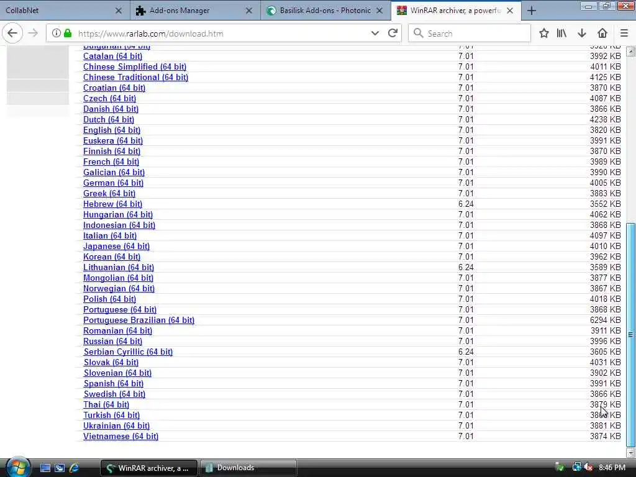The height and width of the screenshot is (477, 636).
Task: Click the forward navigation arrow
Action: (34, 34)
